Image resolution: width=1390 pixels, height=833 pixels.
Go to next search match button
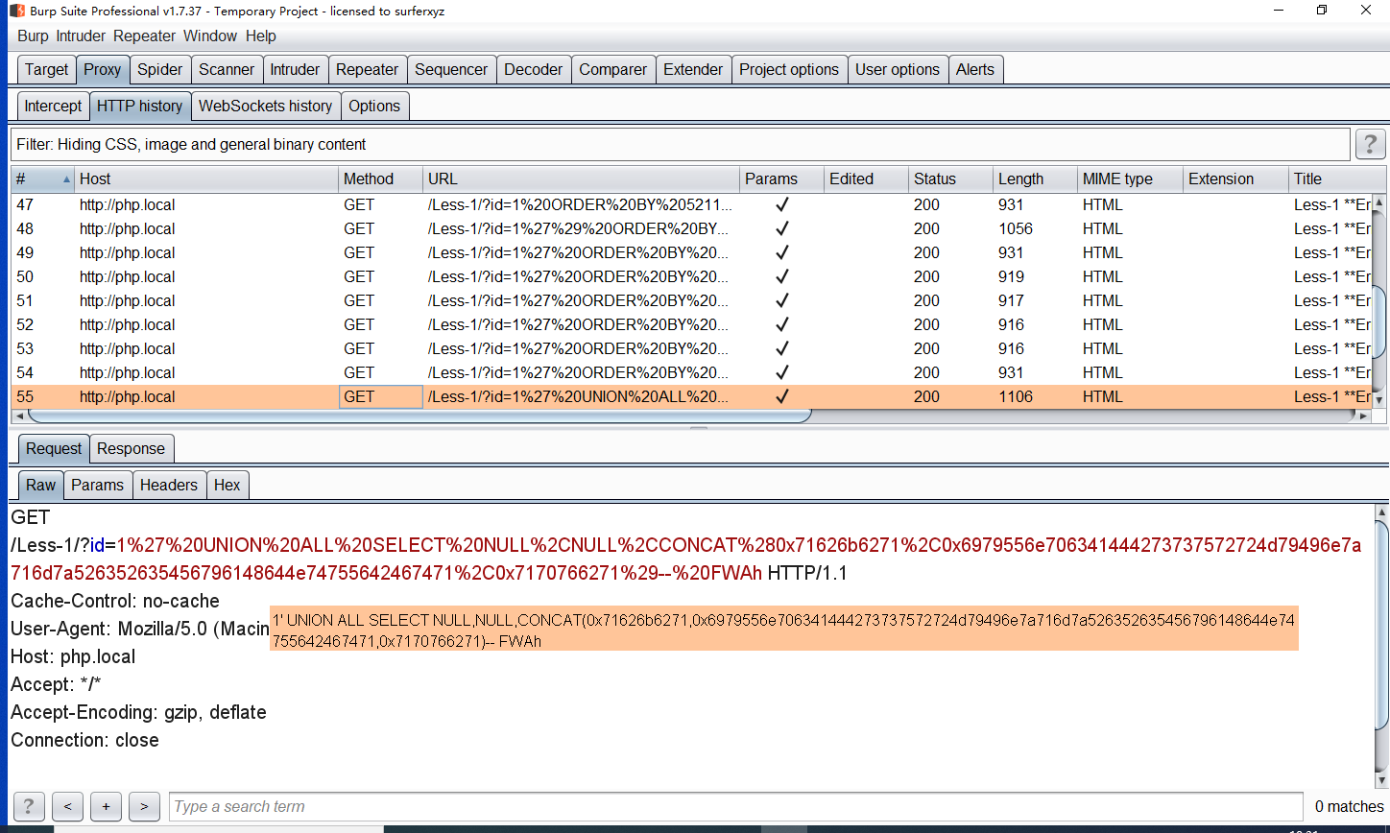(144, 806)
